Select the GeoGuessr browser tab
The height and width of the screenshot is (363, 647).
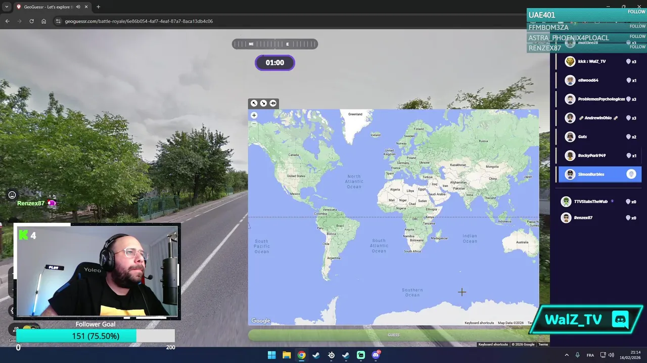52,7
